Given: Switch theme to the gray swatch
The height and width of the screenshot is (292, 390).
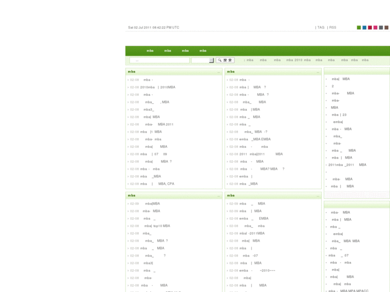Looking at the screenshot, I should pos(381,27).
